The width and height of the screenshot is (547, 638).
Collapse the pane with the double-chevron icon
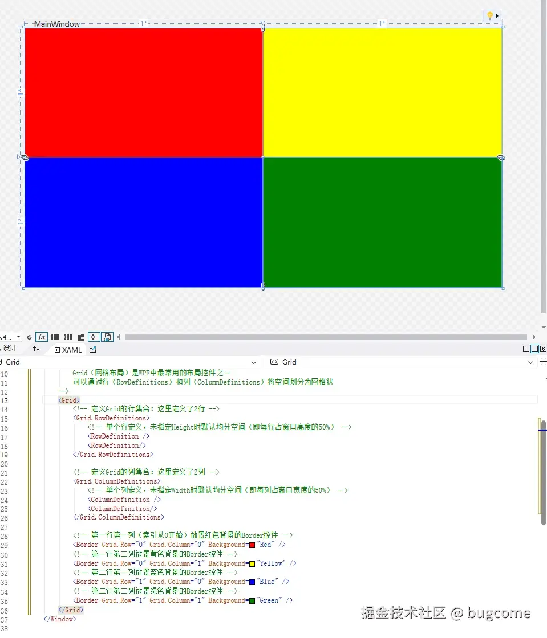coord(543,349)
